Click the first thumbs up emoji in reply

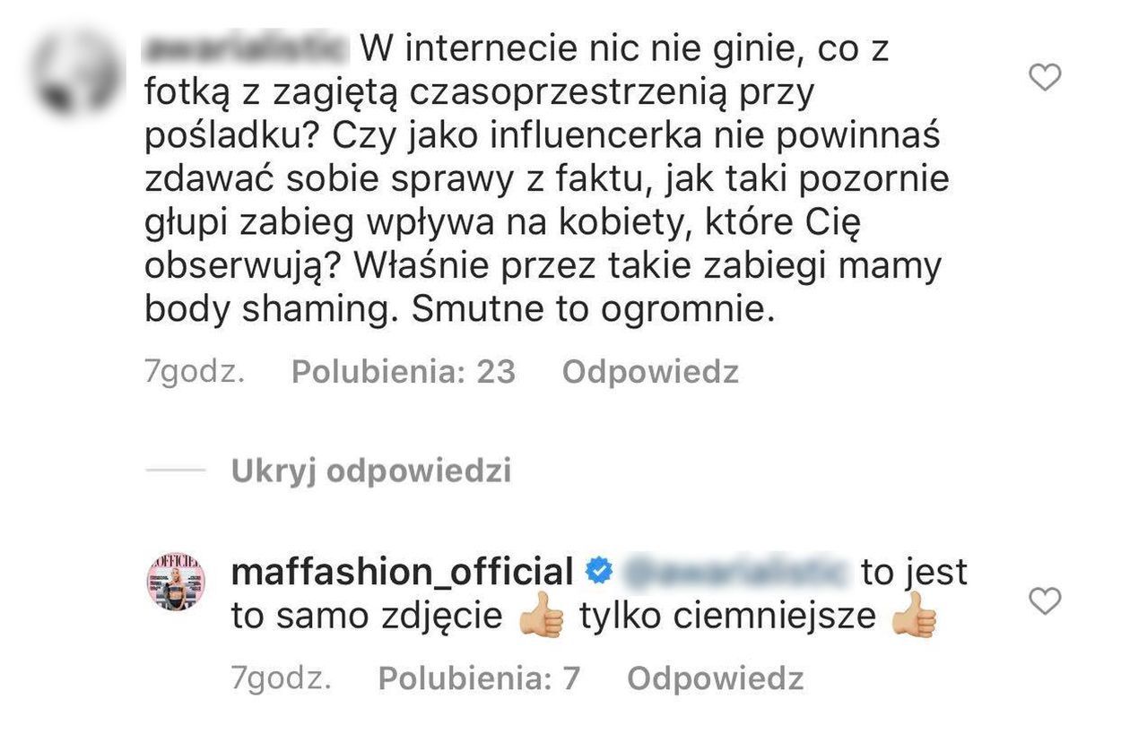pos(543,615)
